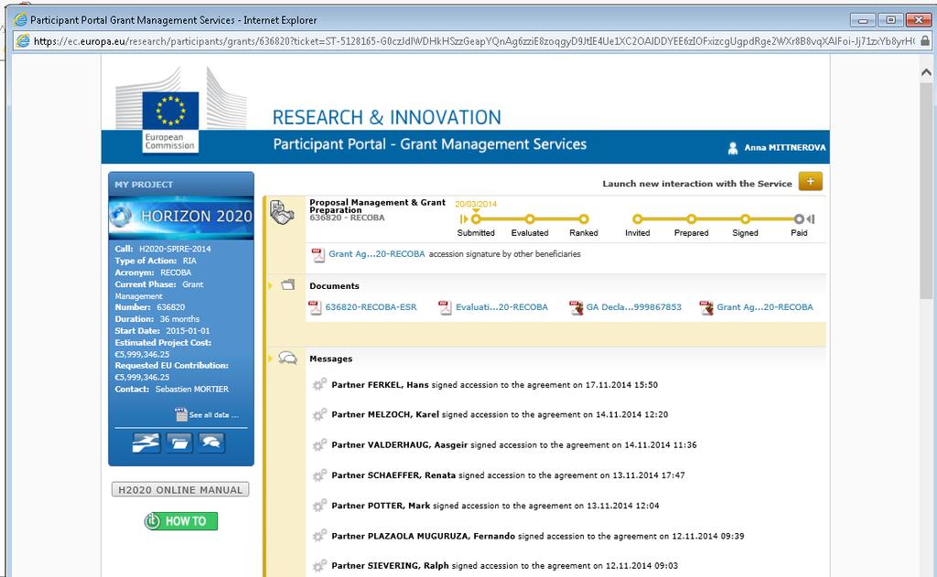Click the Internet Explorer page icon in address bar

(23, 40)
